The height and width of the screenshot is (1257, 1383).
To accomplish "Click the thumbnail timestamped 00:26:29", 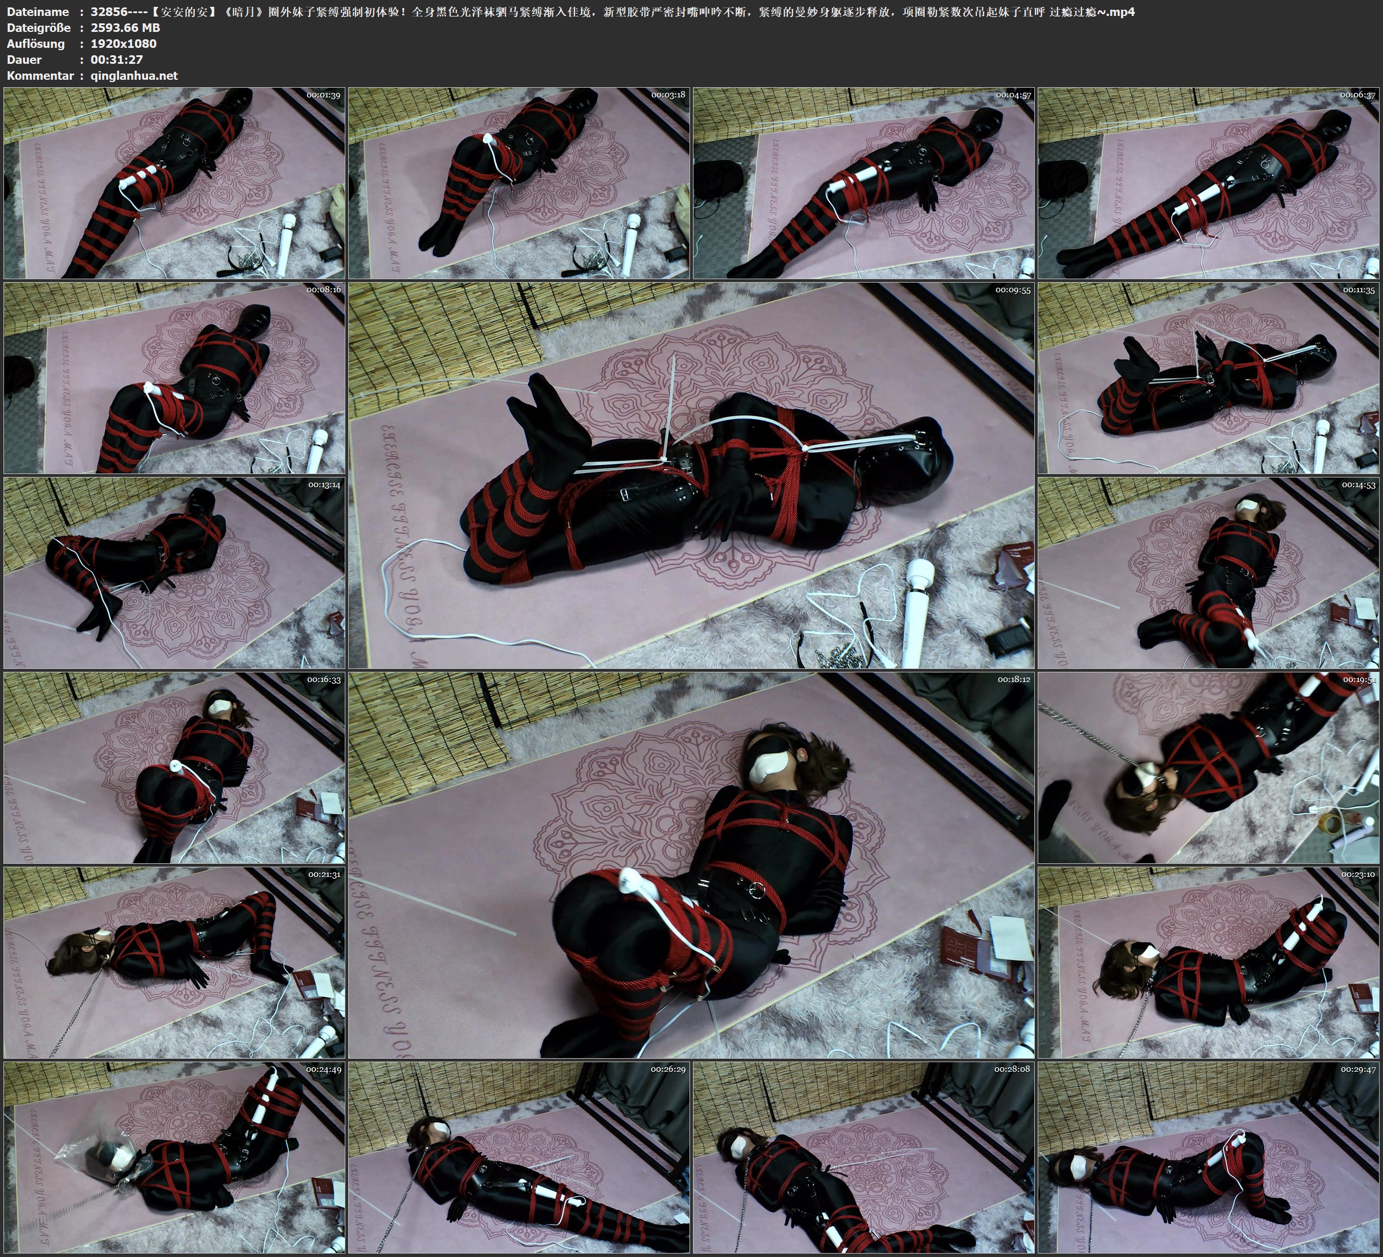I will (x=519, y=1157).
